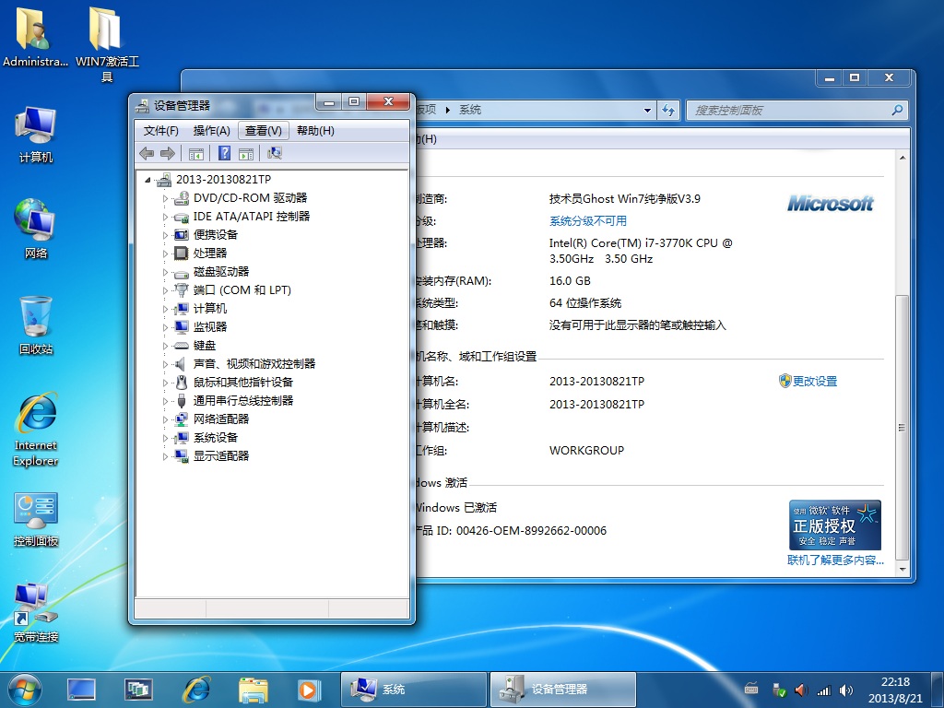Select the Internet Explorer desktop icon
This screenshot has height=708, width=944.
[36, 430]
